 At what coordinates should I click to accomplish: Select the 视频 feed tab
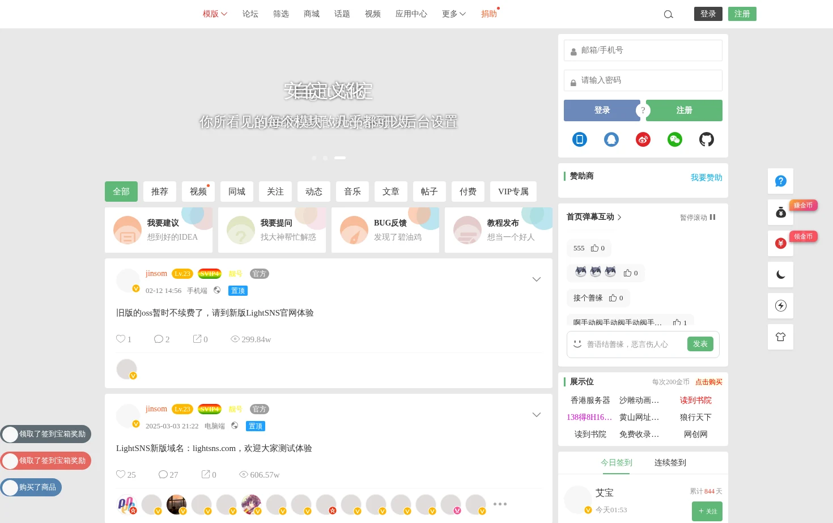(198, 192)
